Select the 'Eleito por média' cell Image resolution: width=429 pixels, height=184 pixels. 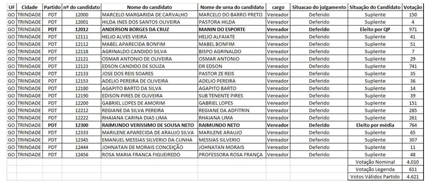pos(375,125)
